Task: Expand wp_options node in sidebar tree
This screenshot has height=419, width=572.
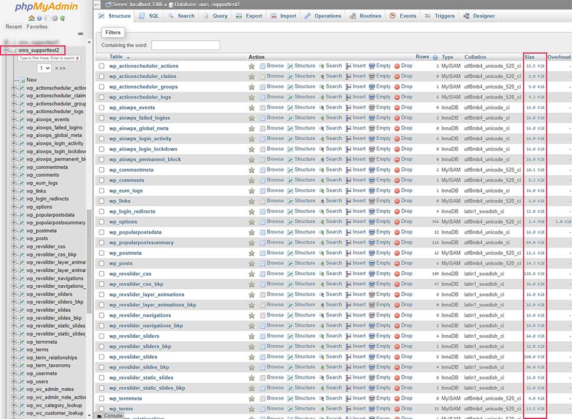Action: pyautogui.click(x=14, y=207)
